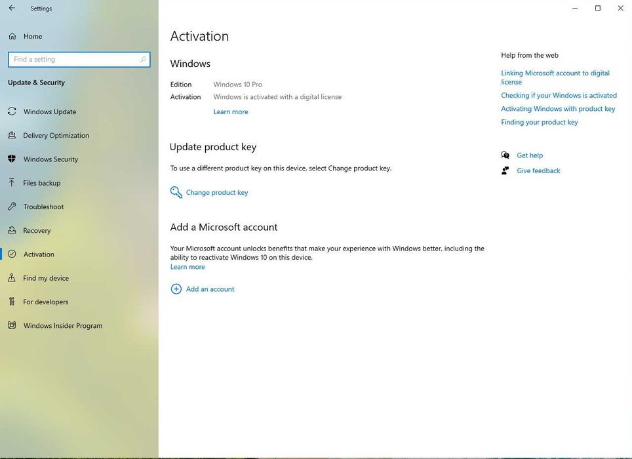Image resolution: width=632 pixels, height=459 pixels.
Task: Click Add an account link
Action: pyautogui.click(x=210, y=289)
